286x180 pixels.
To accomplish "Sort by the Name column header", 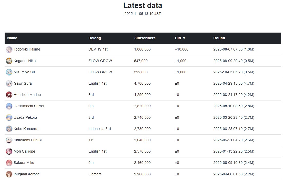I will 12,38.
